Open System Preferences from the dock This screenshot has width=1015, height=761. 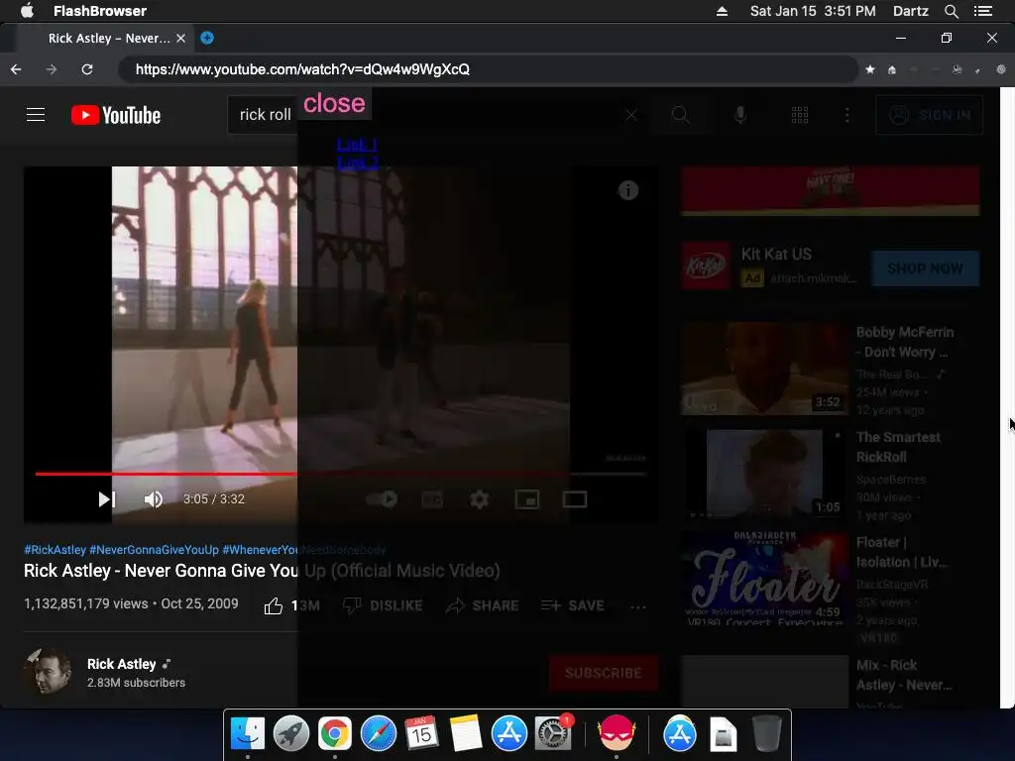click(x=553, y=733)
